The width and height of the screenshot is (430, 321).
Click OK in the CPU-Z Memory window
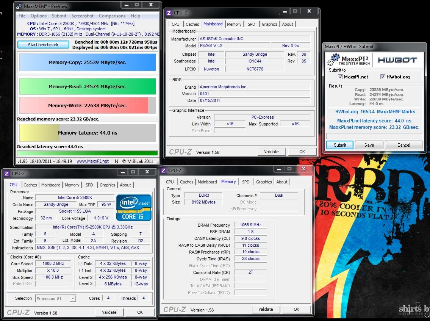pos(297,309)
